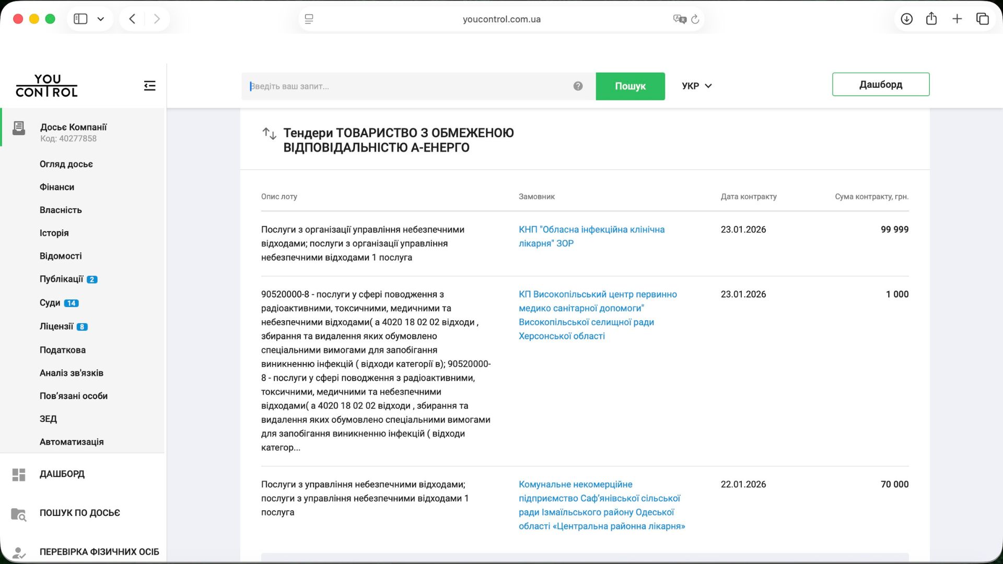Open the Ліцензії section

pos(56,326)
